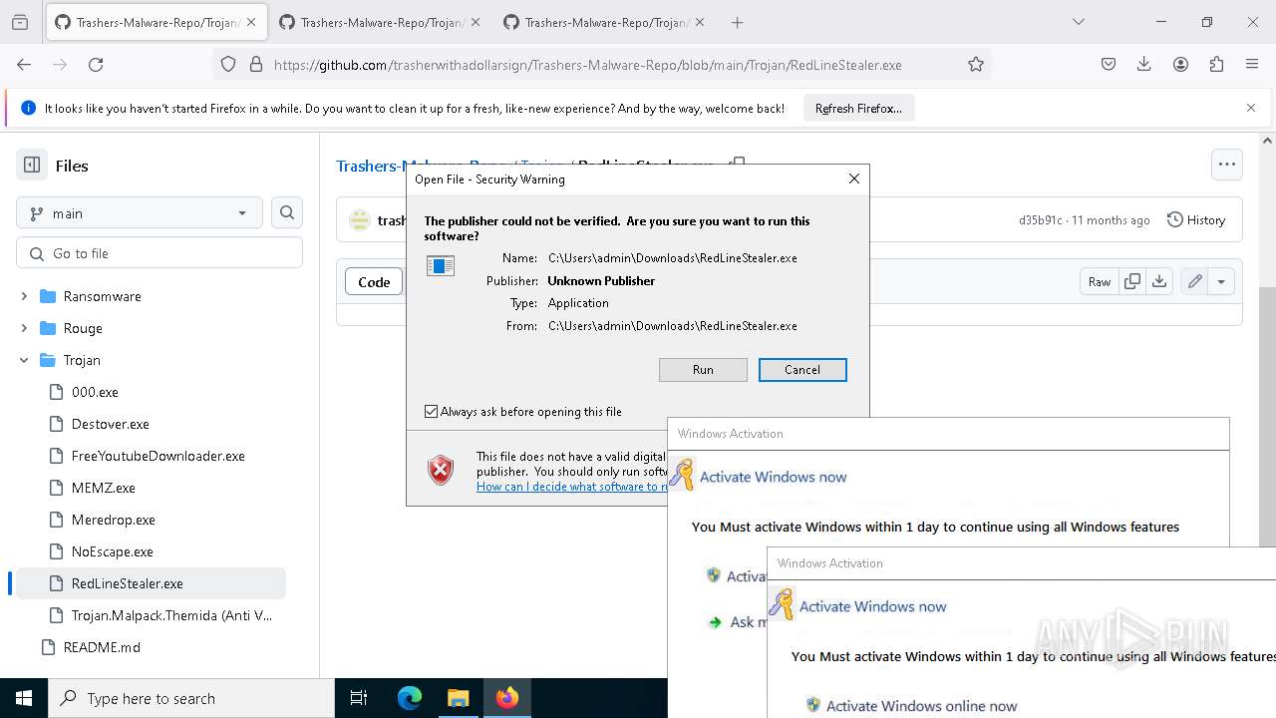Select the Code view tab
Viewport: 1276px width, 718px height.
[x=374, y=282]
